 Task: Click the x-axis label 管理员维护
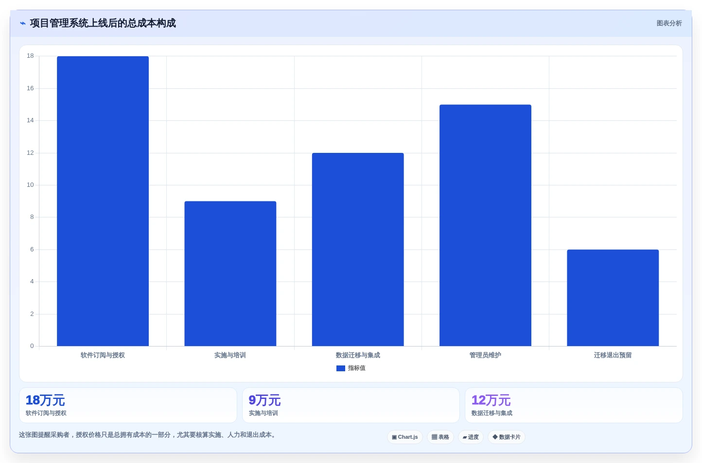pyautogui.click(x=485, y=355)
